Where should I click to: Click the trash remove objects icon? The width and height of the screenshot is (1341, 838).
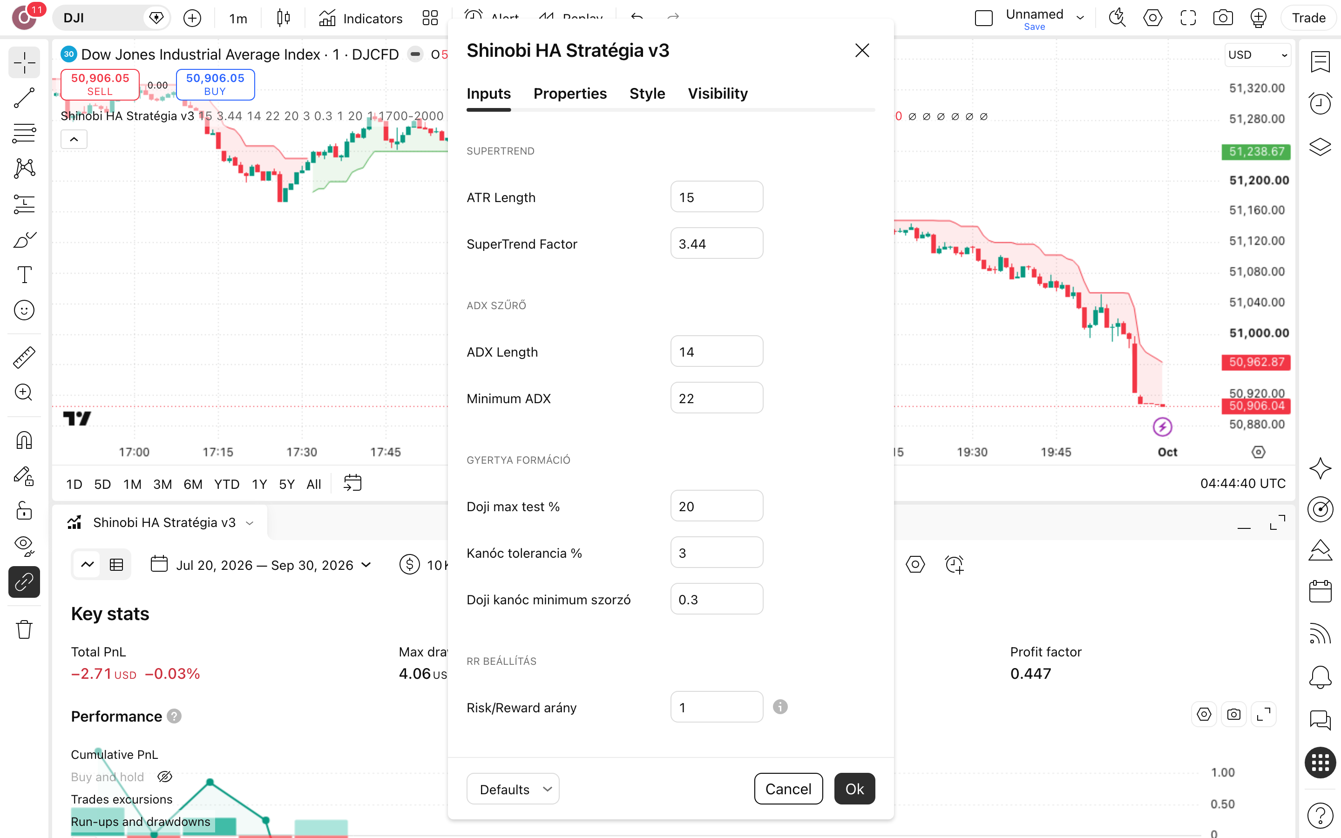24,629
